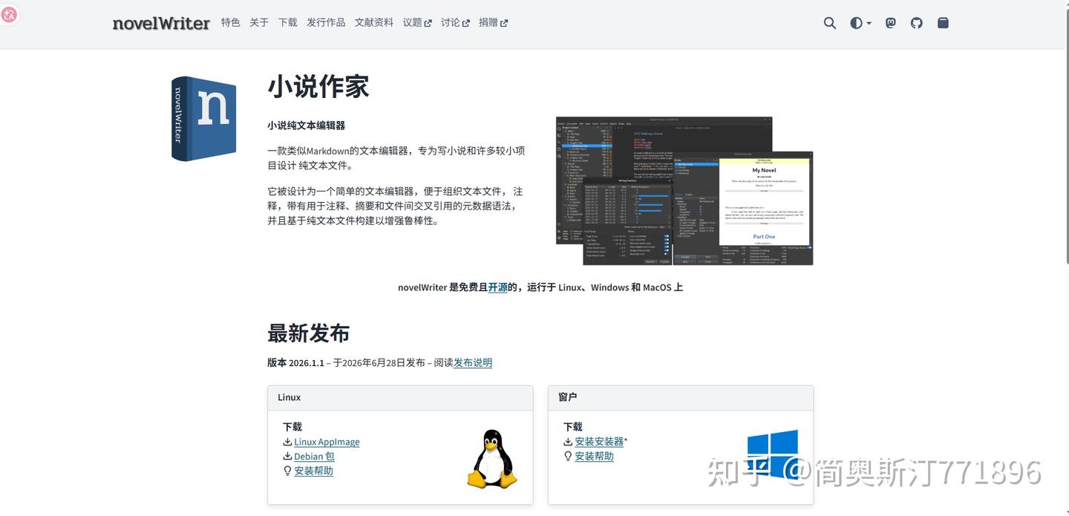Click the pink round icon at top-left
Screen dimensions: 1069x516
pos(9,14)
